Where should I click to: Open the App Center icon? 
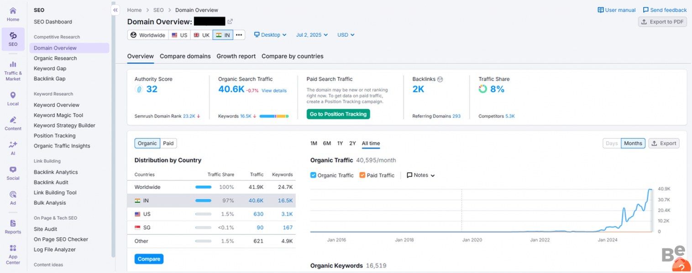click(x=13, y=249)
